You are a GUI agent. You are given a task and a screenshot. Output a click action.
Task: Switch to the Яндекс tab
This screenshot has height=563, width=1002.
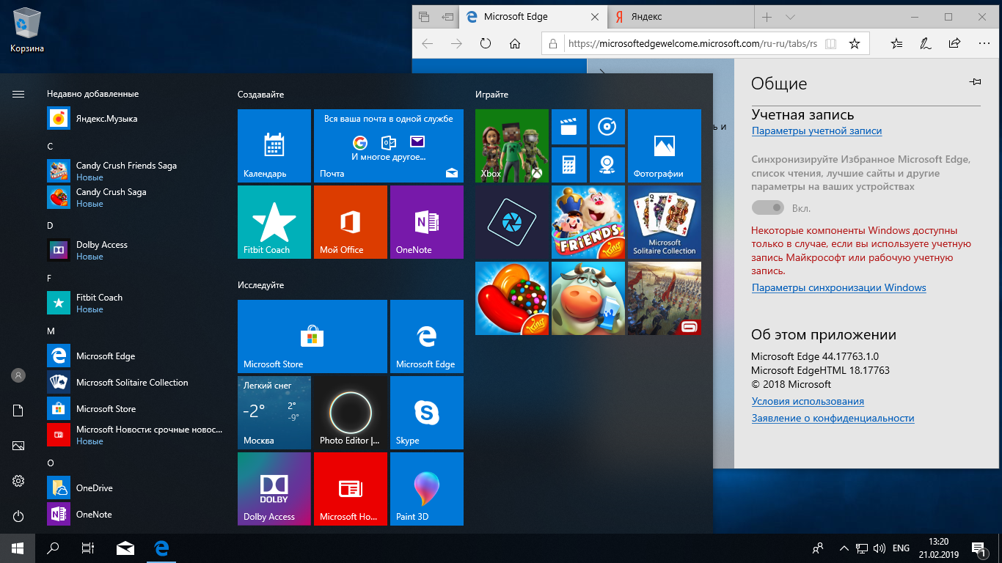pyautogui.click(x=681, y=17)
